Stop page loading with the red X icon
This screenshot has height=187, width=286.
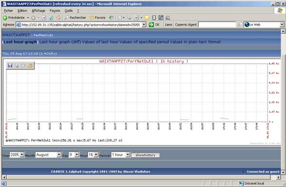(44, 17)
